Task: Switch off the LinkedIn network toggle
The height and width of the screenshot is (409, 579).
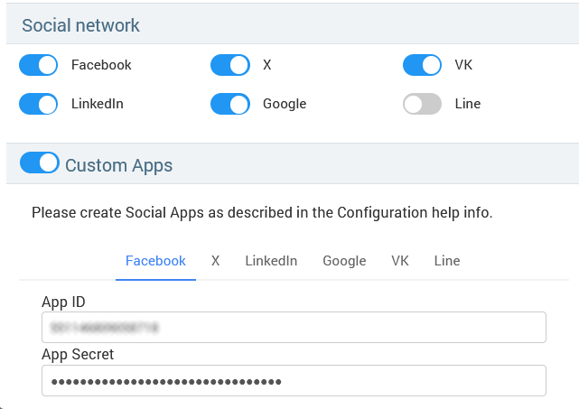Action: [x=38, y=104]
